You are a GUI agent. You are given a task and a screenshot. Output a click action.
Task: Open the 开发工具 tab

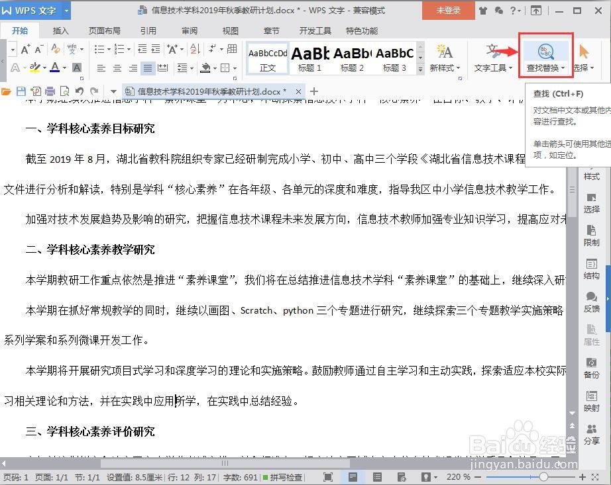point(315,30)
